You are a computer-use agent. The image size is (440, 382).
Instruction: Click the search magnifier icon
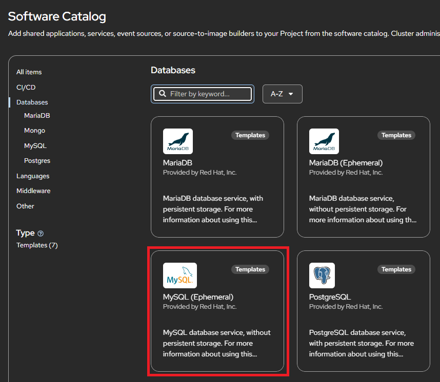coord(163,94)
